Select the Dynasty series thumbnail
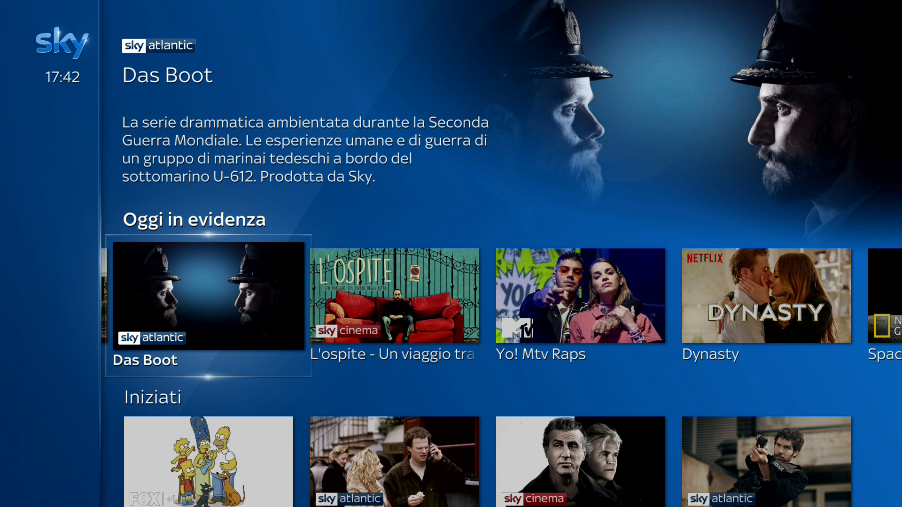 pyautogui.click(x=767, y=296)
